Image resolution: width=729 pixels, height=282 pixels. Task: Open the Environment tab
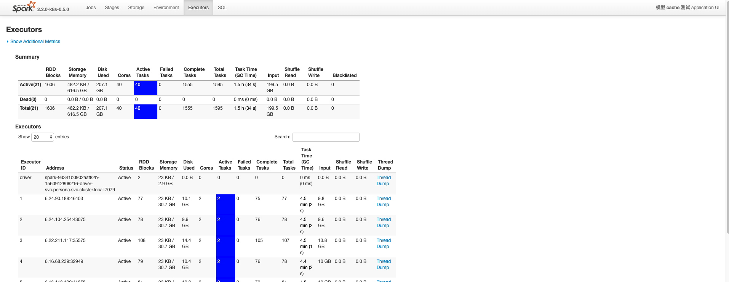point(166,8)
